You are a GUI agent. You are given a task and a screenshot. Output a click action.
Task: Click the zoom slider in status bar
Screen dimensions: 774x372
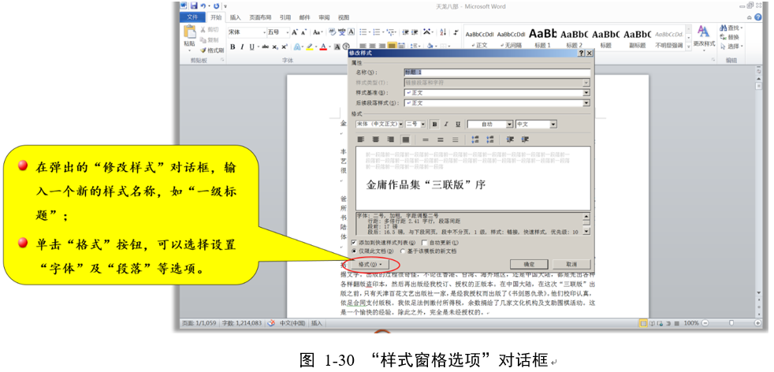click(x=731, y=323)
